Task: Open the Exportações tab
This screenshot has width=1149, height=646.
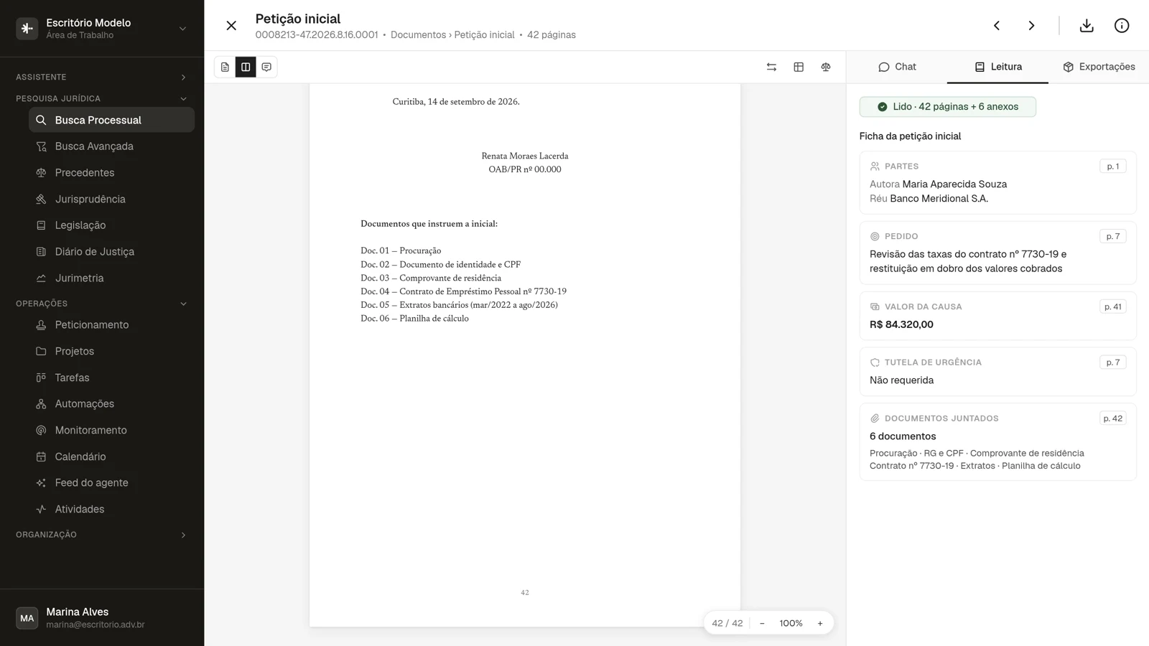Action: tap(1099, 67)
